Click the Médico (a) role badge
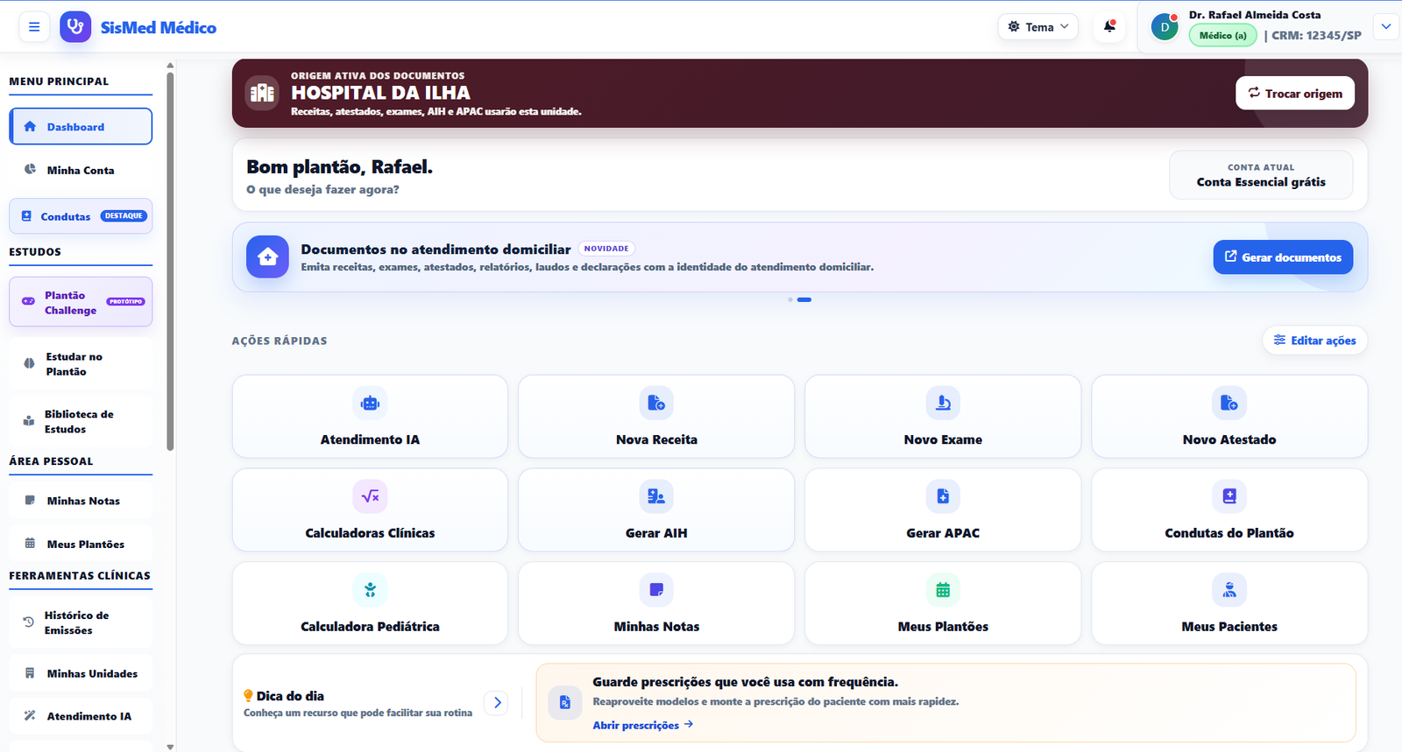The height and width of the screenshot is (752, 1402). (1222, 35)
